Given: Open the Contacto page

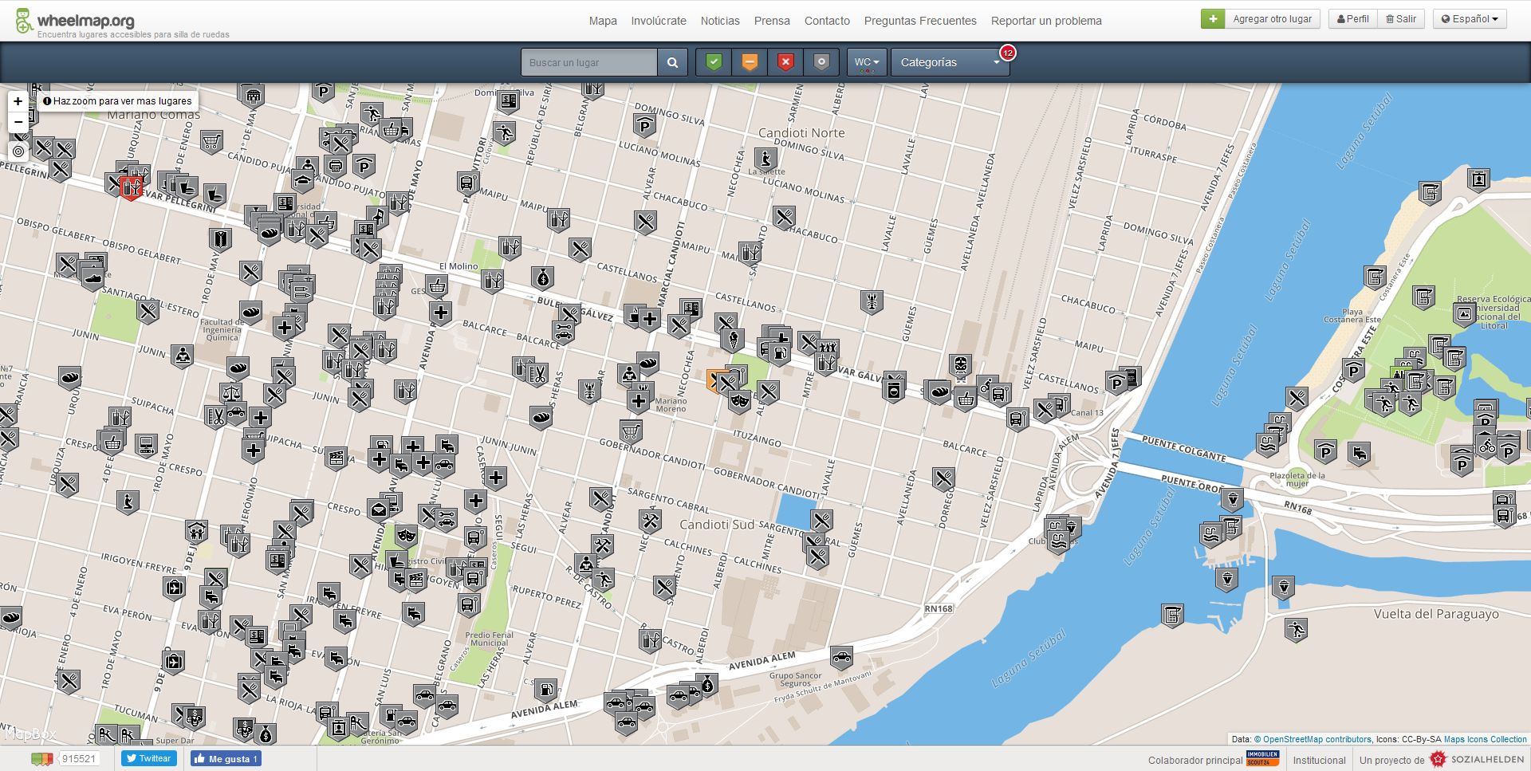Looking at the screenshot, I should tap(827, 21).
